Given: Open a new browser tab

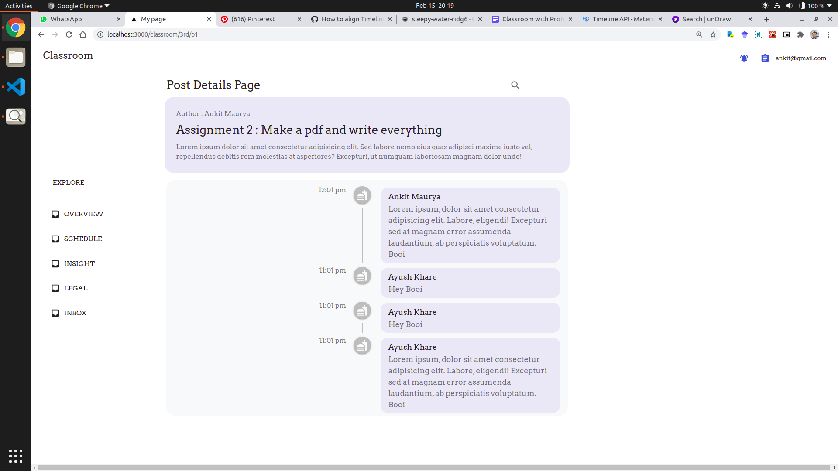Looking at the screenshot, I should point(767,19).
